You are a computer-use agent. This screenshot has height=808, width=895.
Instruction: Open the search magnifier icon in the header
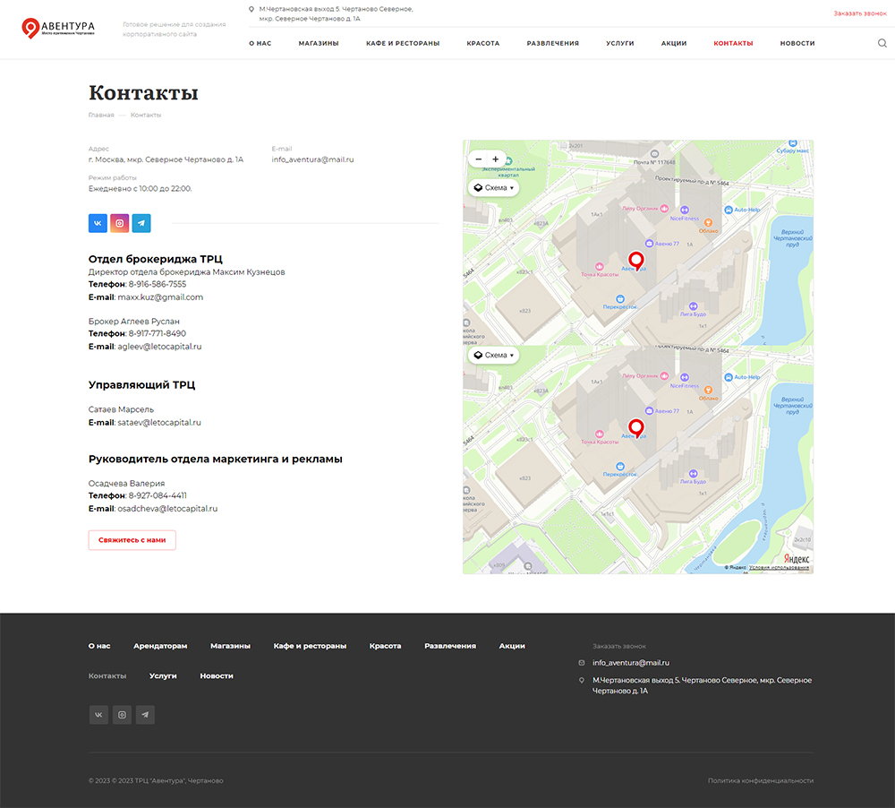[882, 43]
